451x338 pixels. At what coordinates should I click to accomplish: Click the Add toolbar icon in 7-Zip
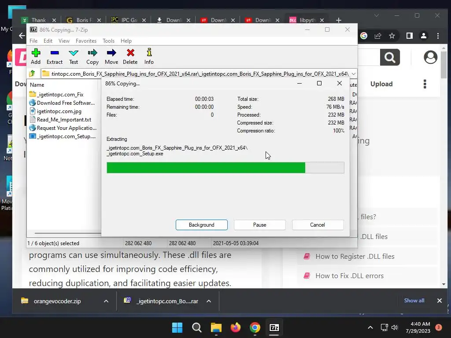(x=36, y=56)
